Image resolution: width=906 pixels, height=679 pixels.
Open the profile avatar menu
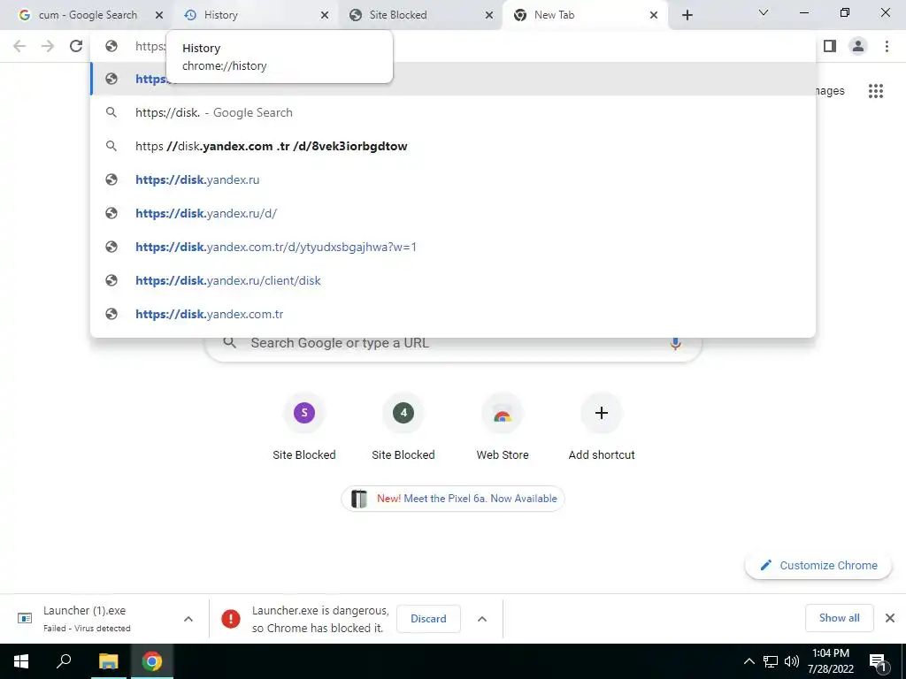tap(858, 46)
